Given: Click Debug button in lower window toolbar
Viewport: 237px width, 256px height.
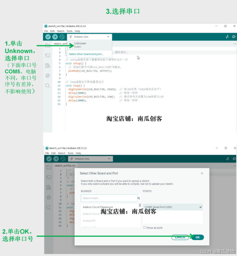Looking at the screenshot, I should pos(63,159).
